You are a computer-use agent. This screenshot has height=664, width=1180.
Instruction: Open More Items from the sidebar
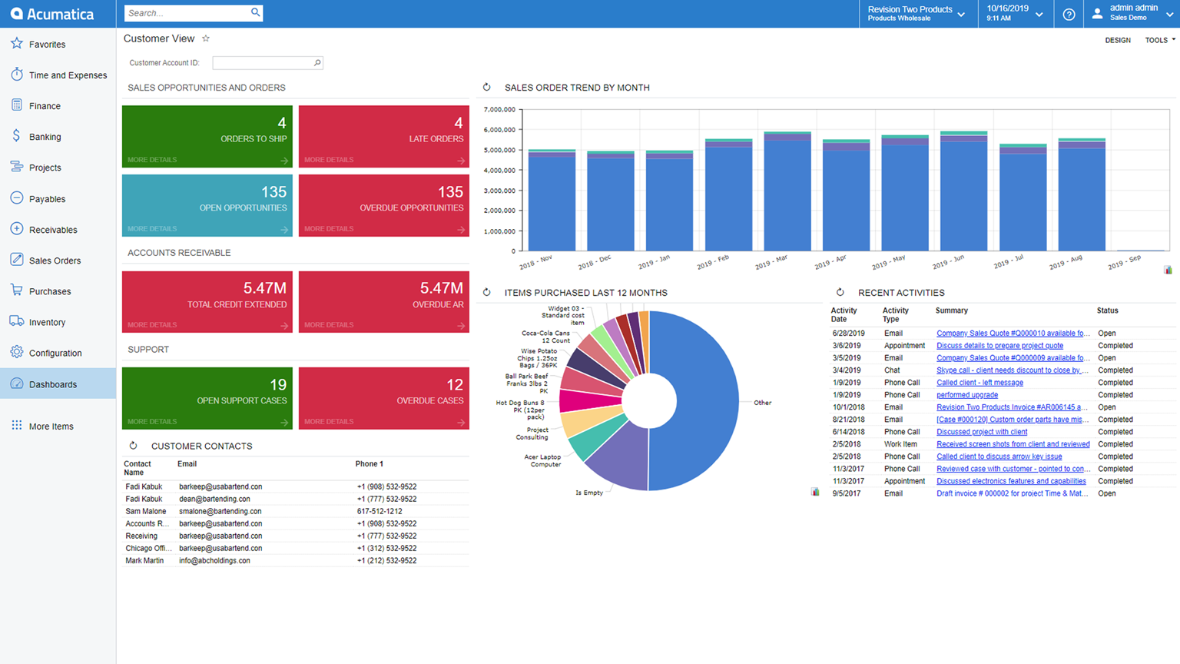(x=51, y=426)
